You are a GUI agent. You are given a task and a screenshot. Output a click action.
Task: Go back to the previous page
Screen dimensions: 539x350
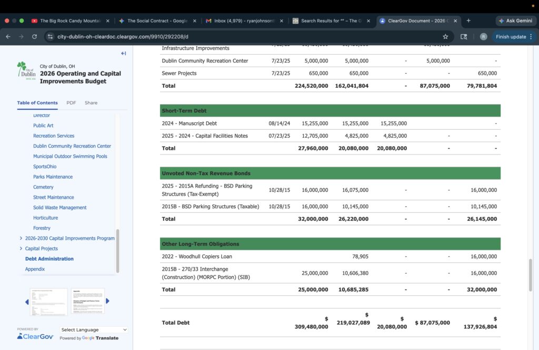8,37
